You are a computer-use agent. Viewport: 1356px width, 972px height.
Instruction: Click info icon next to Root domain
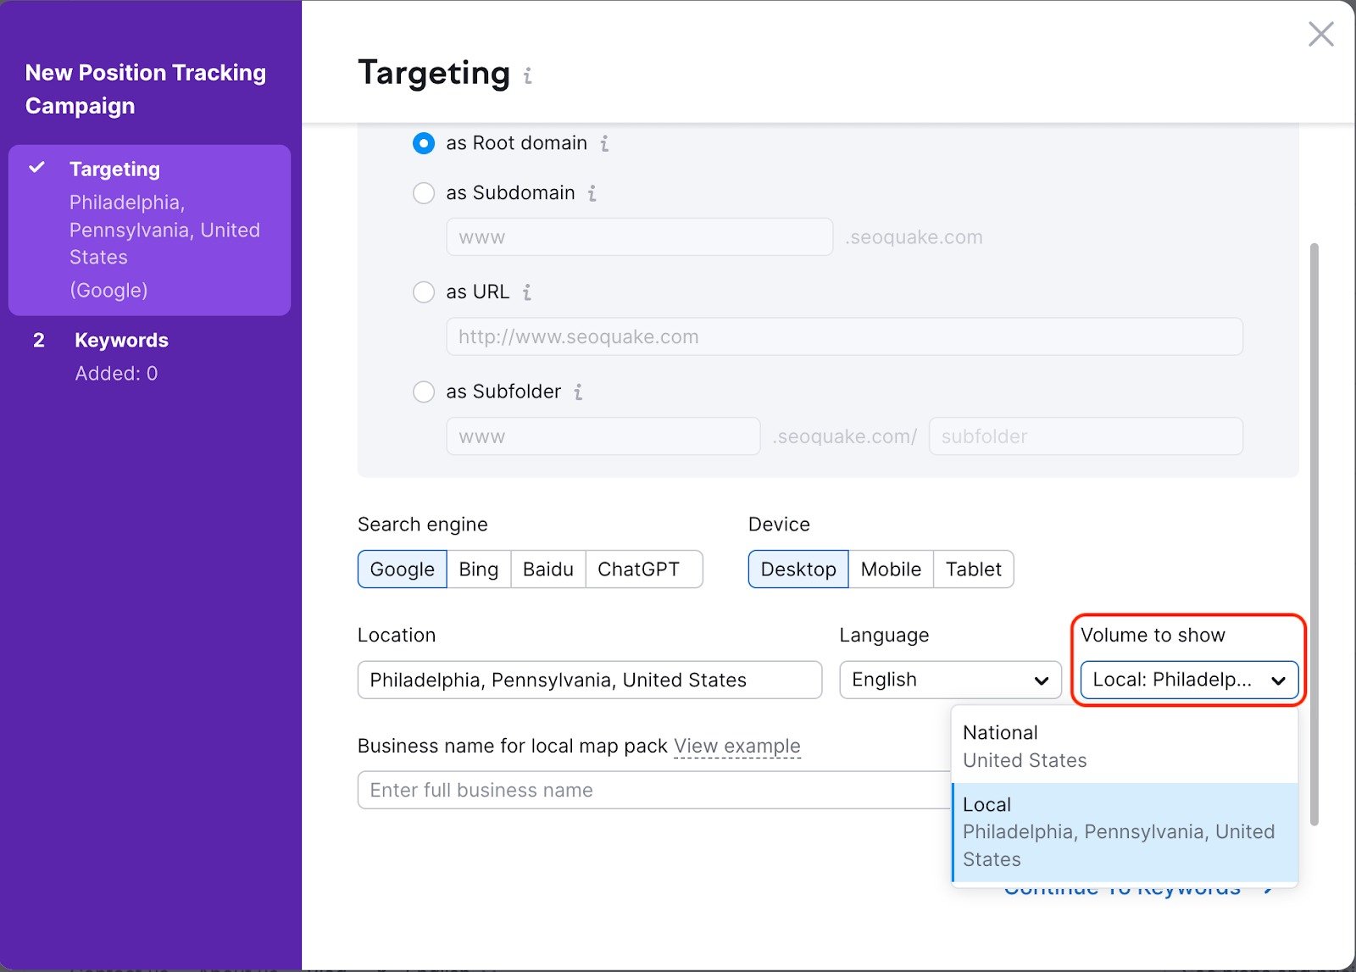click(604, 144)
